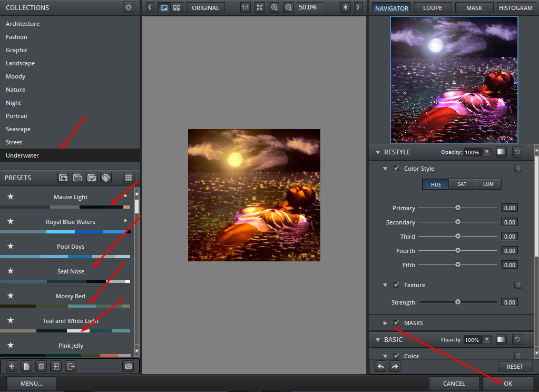Click the tag icon in Presets

coord(106,178)
